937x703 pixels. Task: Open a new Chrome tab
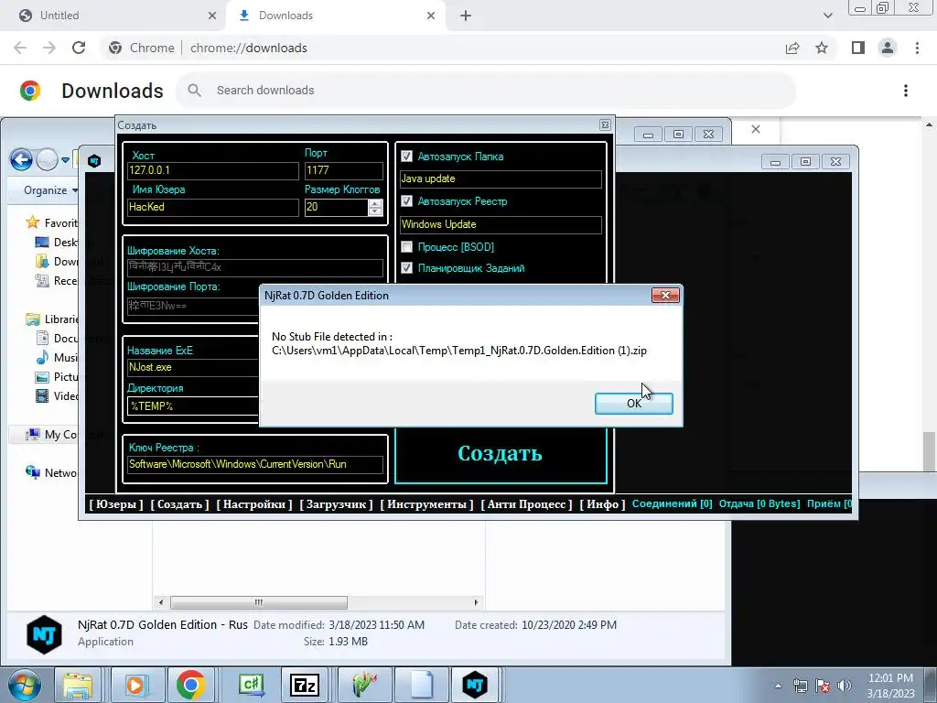(466, 16)
